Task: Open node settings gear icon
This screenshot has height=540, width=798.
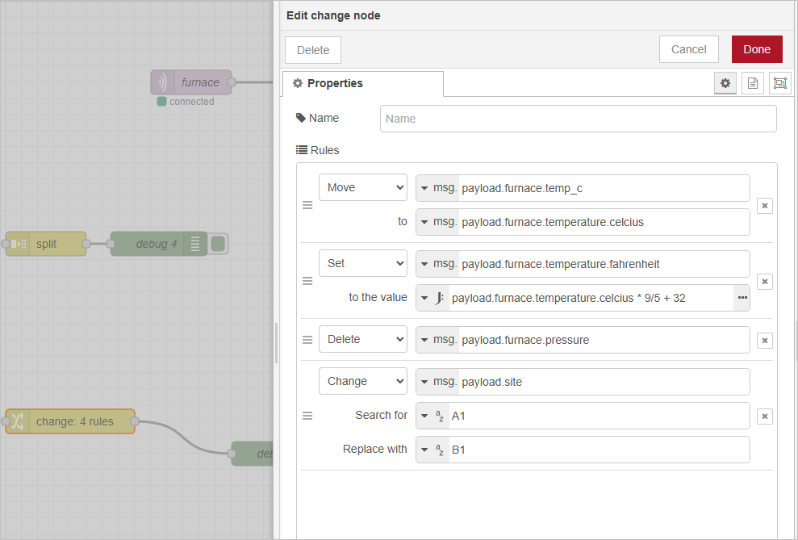Action: pos(725,83)
